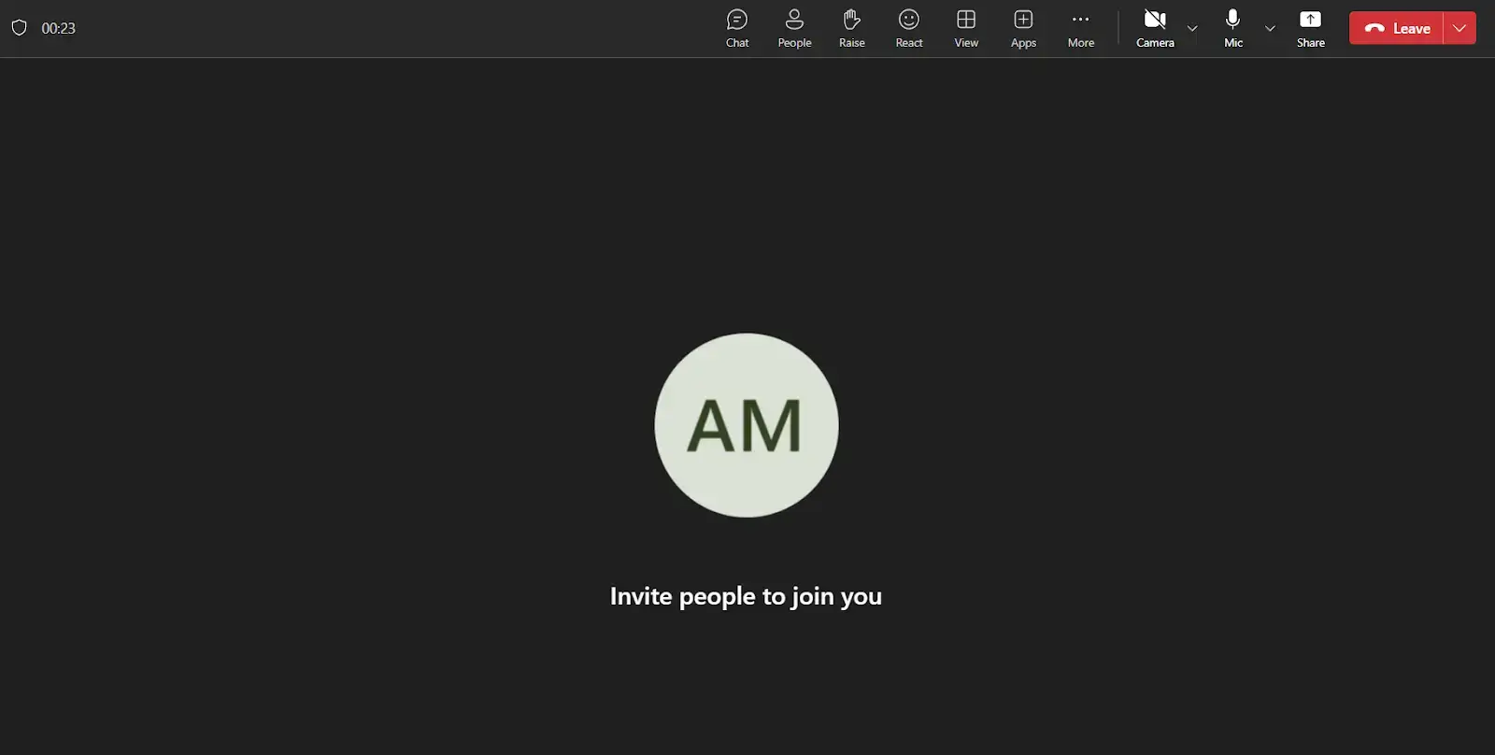Click the divider between More and Camera
Screen dimensions: 1495x755
coord(1118,28)
